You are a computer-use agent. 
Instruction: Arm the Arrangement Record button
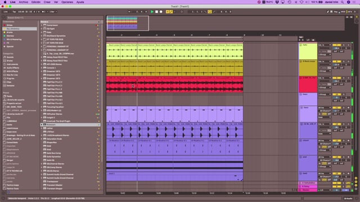(x=161, y=12)
